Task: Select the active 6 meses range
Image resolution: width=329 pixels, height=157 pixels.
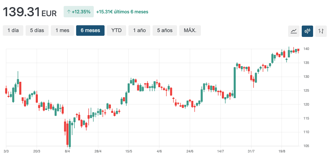Action: (90, 30)
